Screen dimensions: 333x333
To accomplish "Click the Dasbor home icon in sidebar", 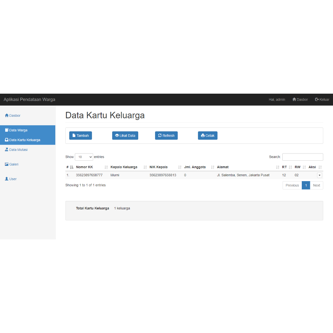I will [x=7, y=115].
